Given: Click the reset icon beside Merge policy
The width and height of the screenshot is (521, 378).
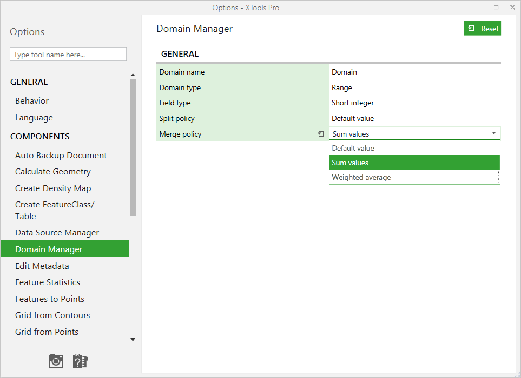Looking at the screenshot, I should 321,133.
